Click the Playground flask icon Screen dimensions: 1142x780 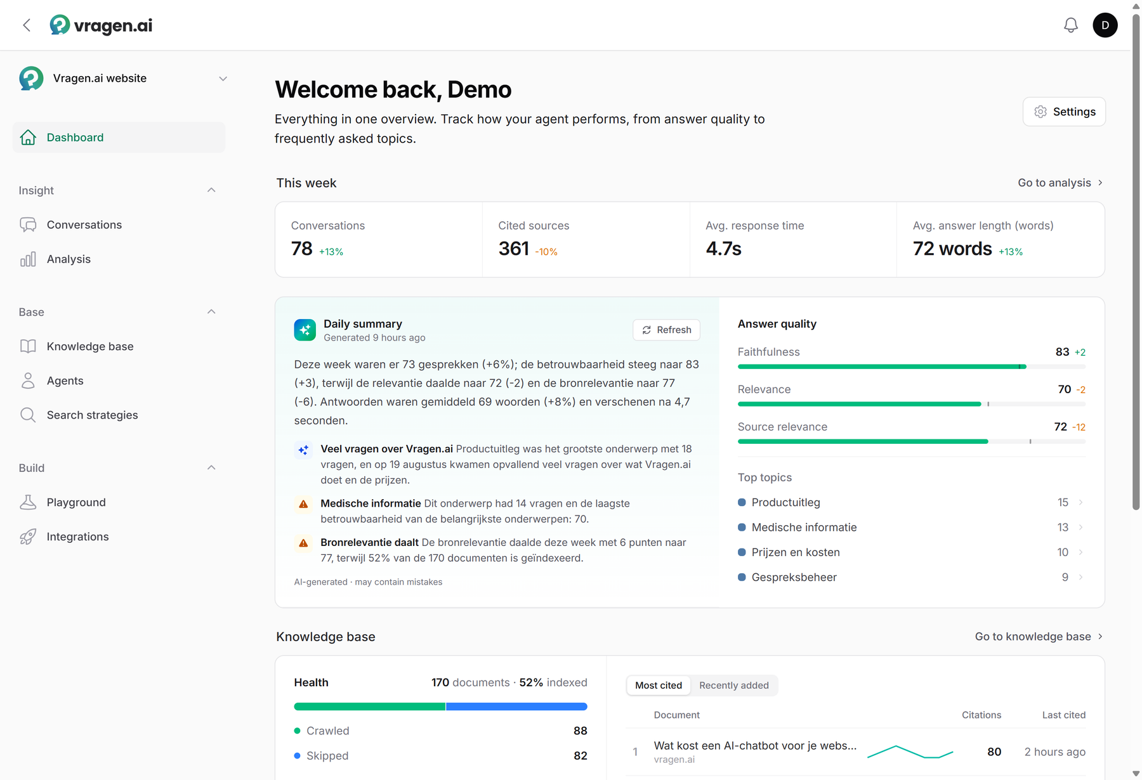pyautogui.click(x=28, y=502)
